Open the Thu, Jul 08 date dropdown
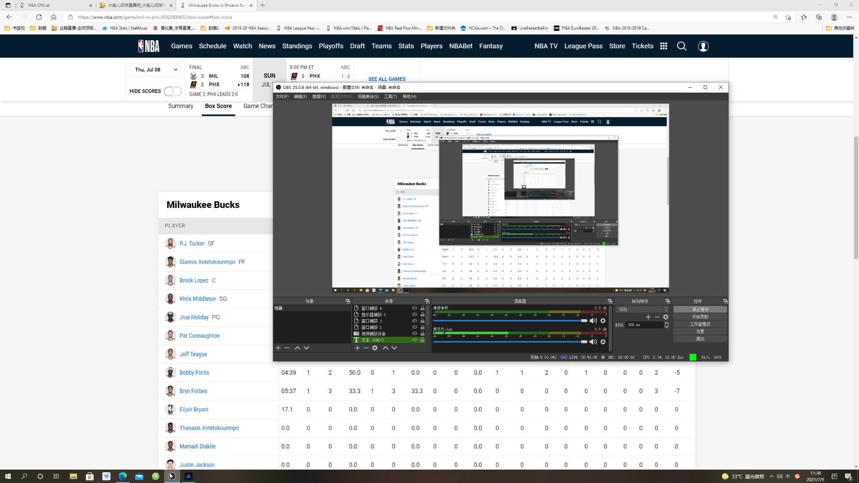The height and width of the screenshot is (483, 859). (x=156, y=70)
